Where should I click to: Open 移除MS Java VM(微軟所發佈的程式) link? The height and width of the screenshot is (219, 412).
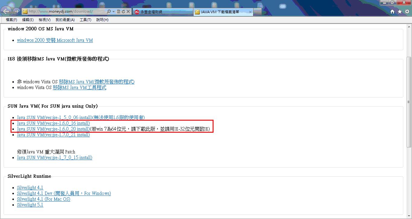(x=97, y=82)
